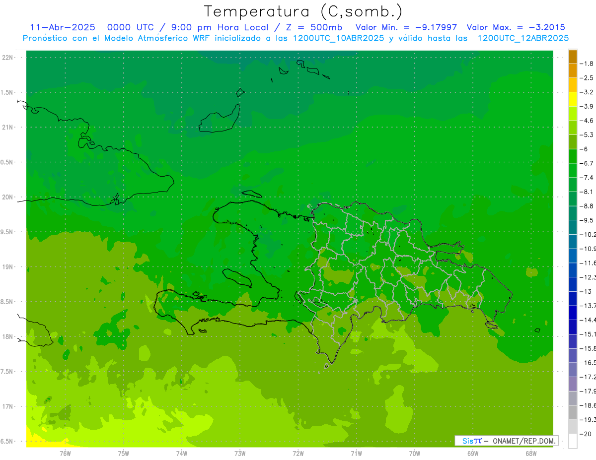
Task: Click the '18N' latitude label
Action: pos(8,336)
